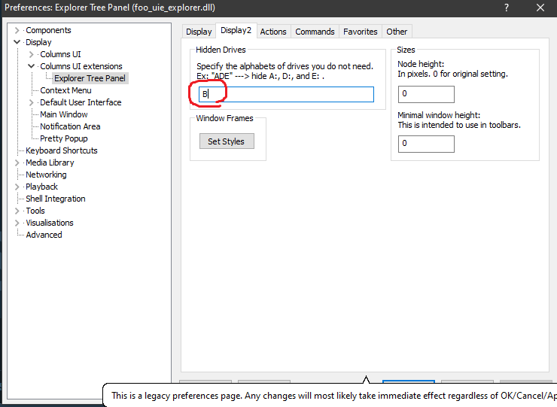Click the Hidden Drives text field

(286, 95)
